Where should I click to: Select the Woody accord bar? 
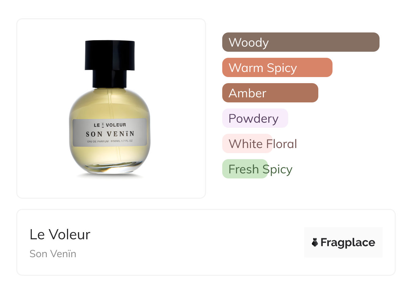[301, 42]
